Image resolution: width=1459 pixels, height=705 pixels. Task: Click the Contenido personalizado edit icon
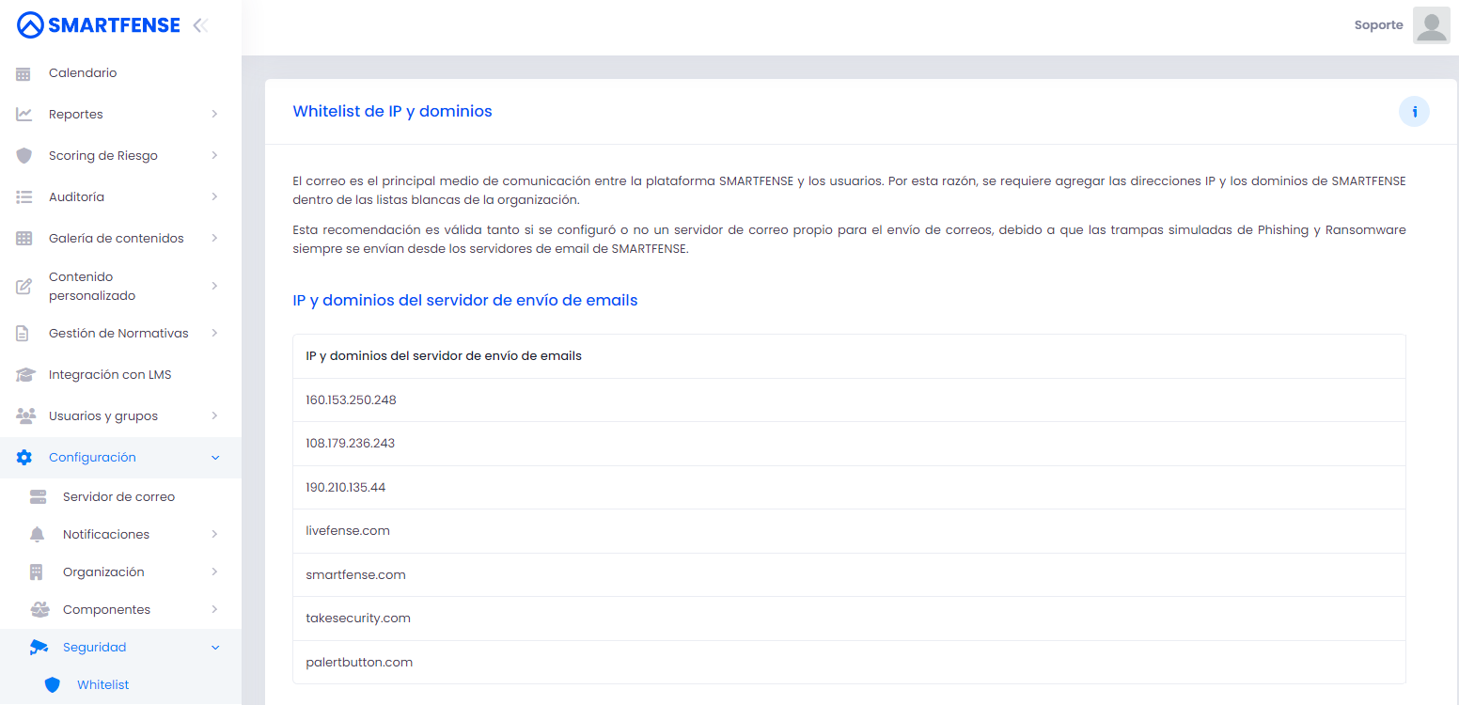[24, 287]
